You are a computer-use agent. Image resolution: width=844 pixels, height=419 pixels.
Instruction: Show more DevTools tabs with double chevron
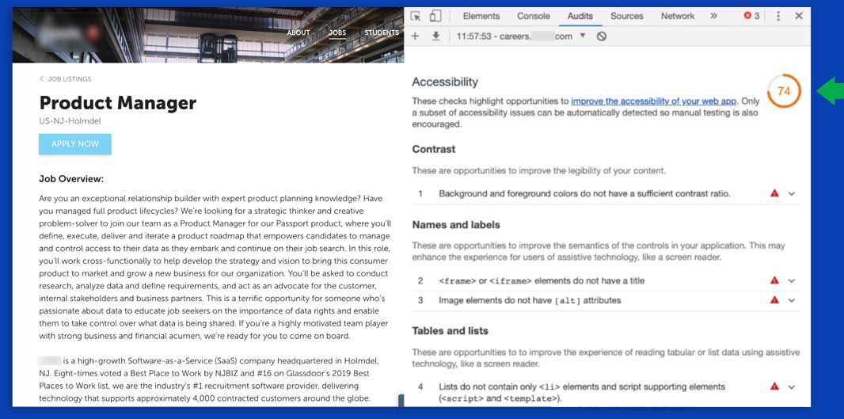pos(713,16)
